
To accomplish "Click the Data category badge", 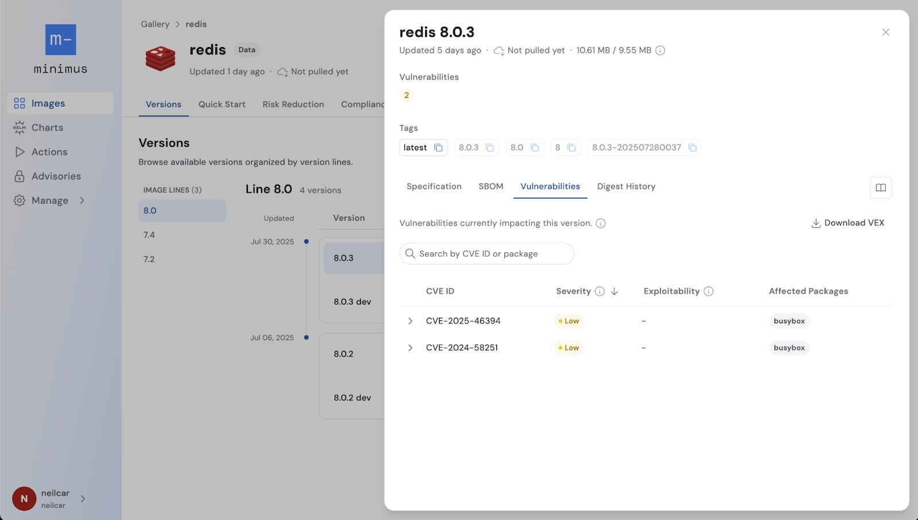I will point(247,50).
